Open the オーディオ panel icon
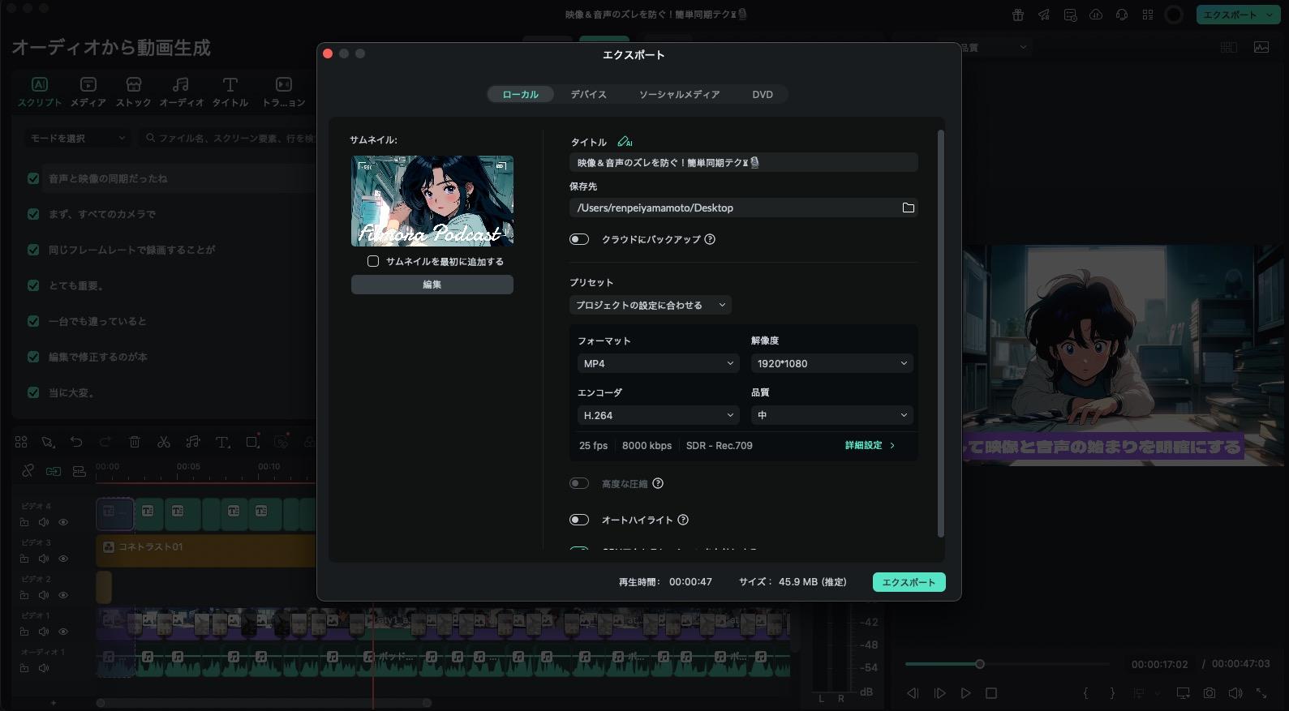The height and width of the screenshot is (711, 1289). click(181, 84)
